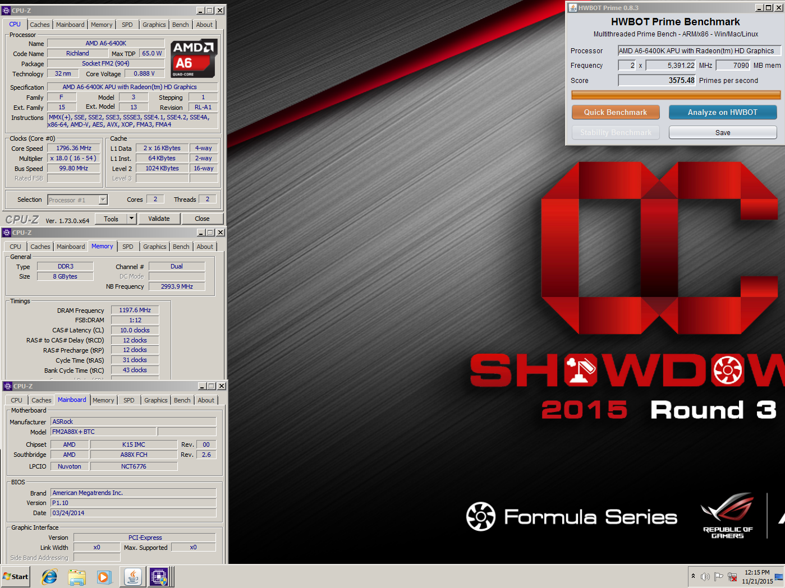Viewport: 785px width, 588px height.
Task: Switch to Bench tab in top CPU-Z window
Action: click(x=181, y=25)
